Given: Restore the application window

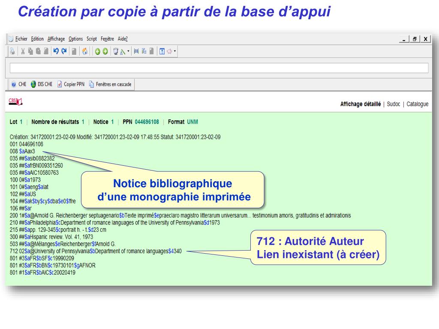Looking at the screenshot, I should tap(415, 39).
